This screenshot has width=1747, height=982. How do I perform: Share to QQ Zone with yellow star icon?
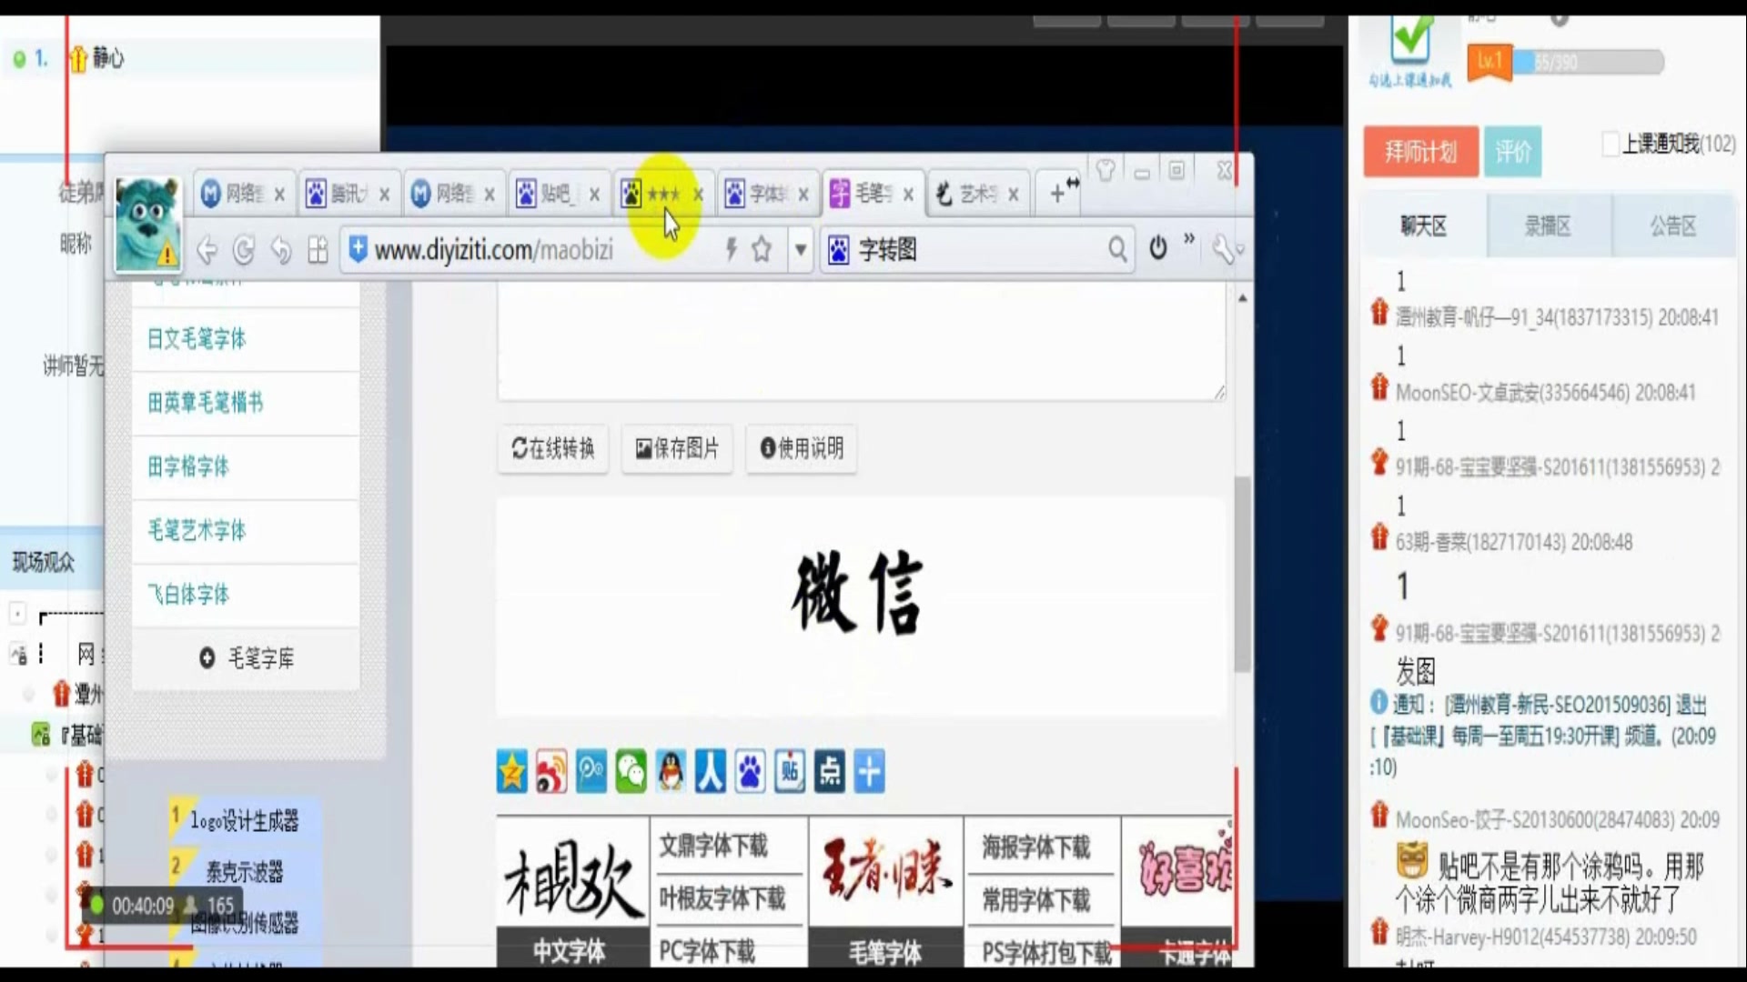click(512, 772)
